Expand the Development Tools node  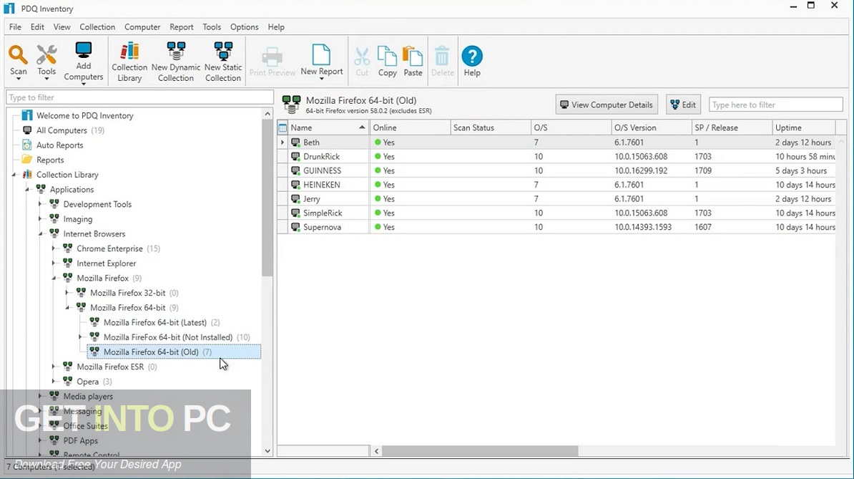click(40, 204)
